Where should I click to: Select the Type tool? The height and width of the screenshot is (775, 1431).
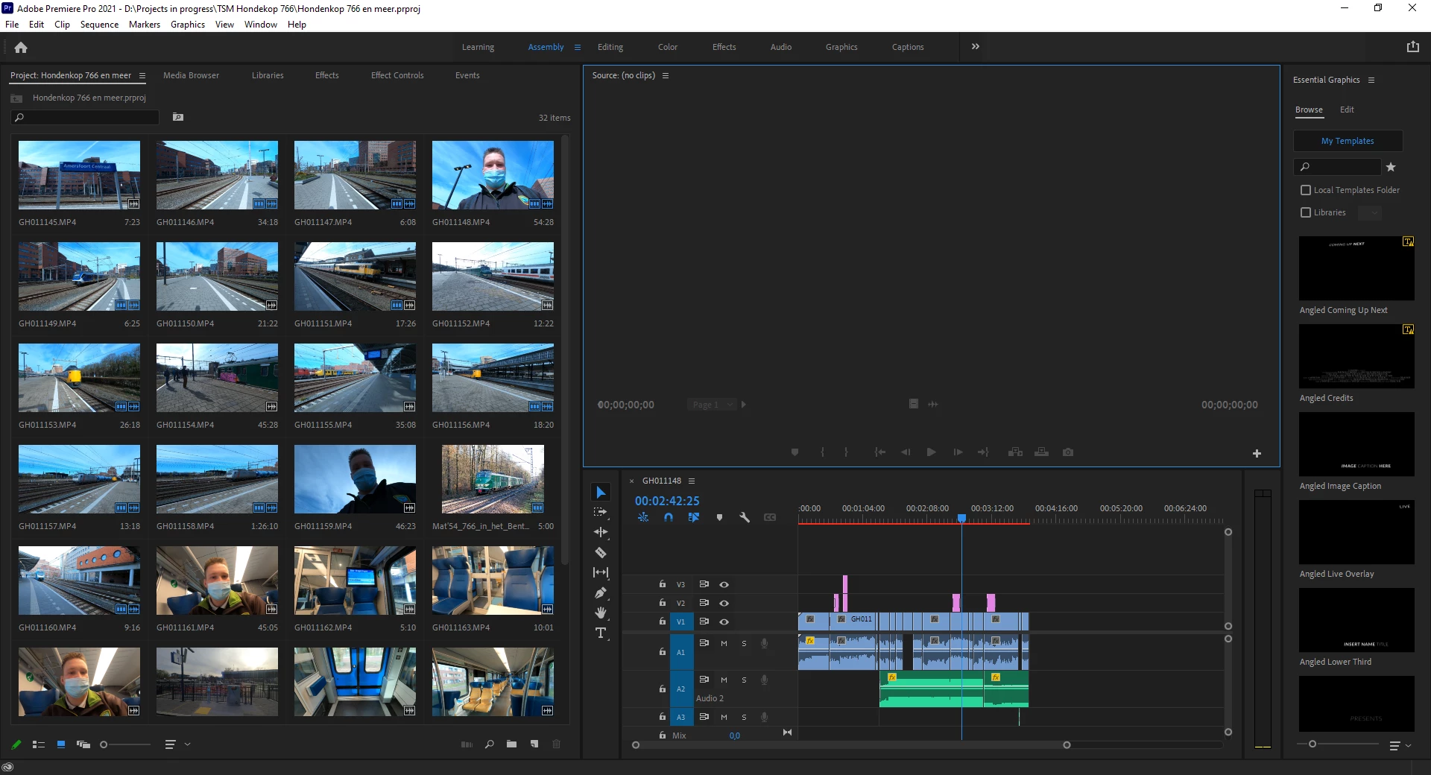[601, 633]
